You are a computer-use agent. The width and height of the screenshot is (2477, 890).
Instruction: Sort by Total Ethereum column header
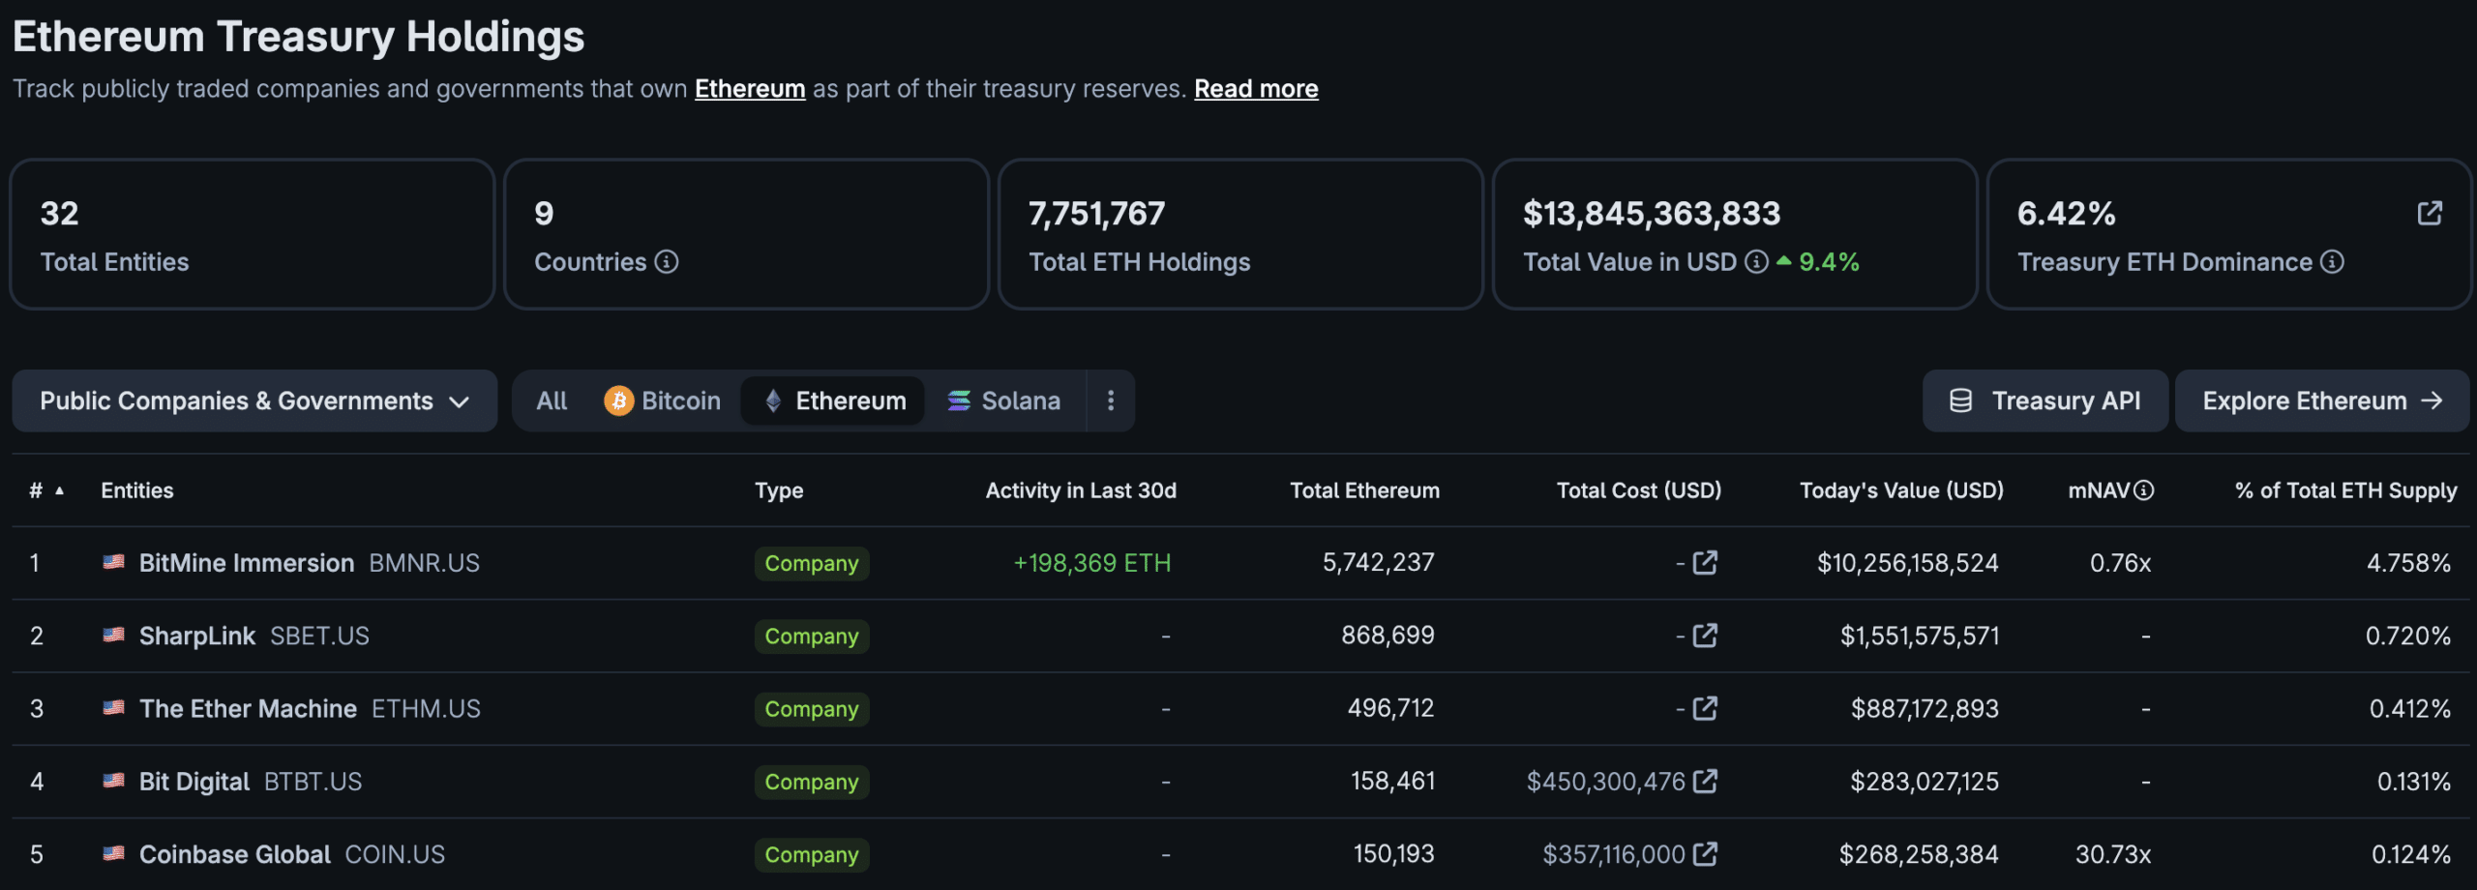[x=1364, y=490]
